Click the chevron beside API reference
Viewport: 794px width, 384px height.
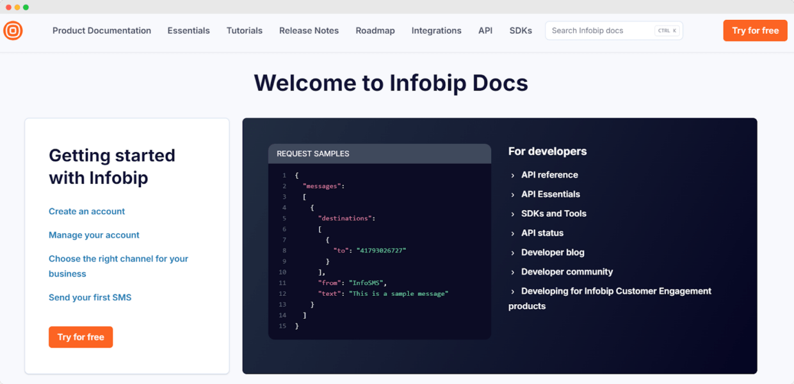(x=513, y=176)
